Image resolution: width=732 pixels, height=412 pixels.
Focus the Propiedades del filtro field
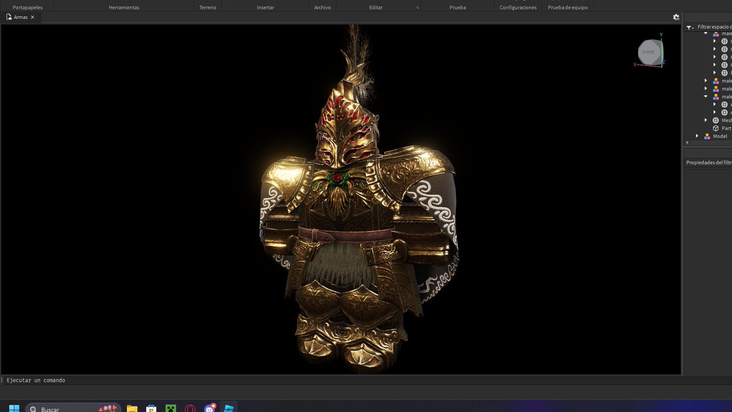tap(708, 162)
